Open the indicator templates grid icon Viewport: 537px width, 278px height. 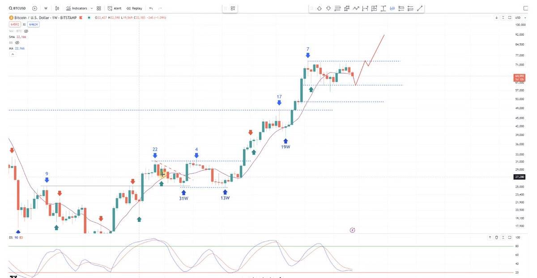pyautogui.click(x=99, y=8)
